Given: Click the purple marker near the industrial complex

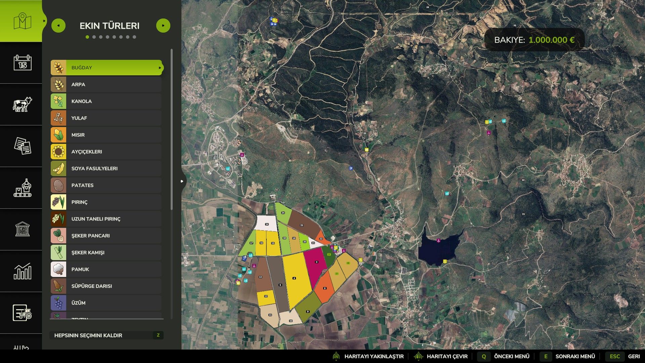Looking at the screenshot, I should click(242, 155).
